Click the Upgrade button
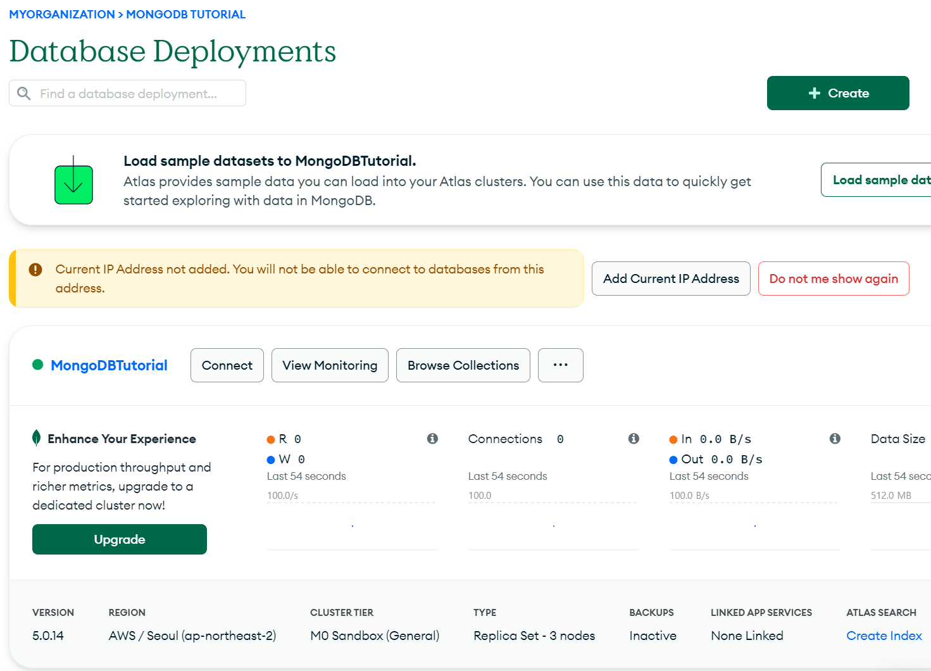This screenshot has width=931, height=671. click(120, 539)
